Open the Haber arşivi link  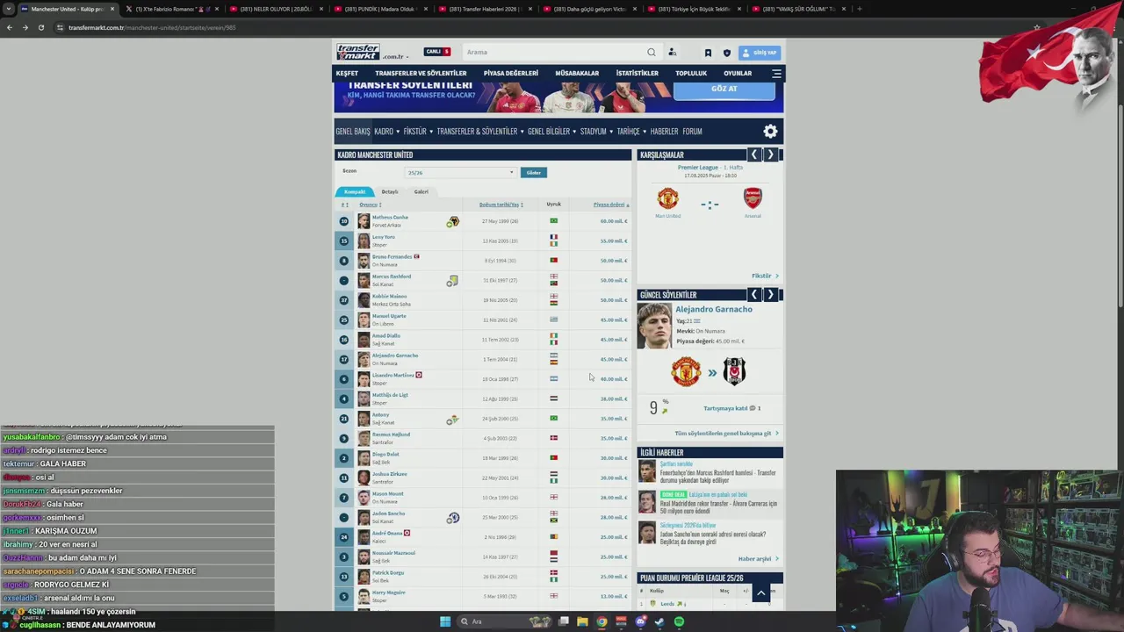tap(758, 558)
